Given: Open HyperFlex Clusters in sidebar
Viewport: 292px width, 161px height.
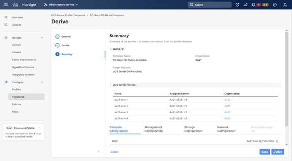Looking at the screenshot, I should 23,67.
